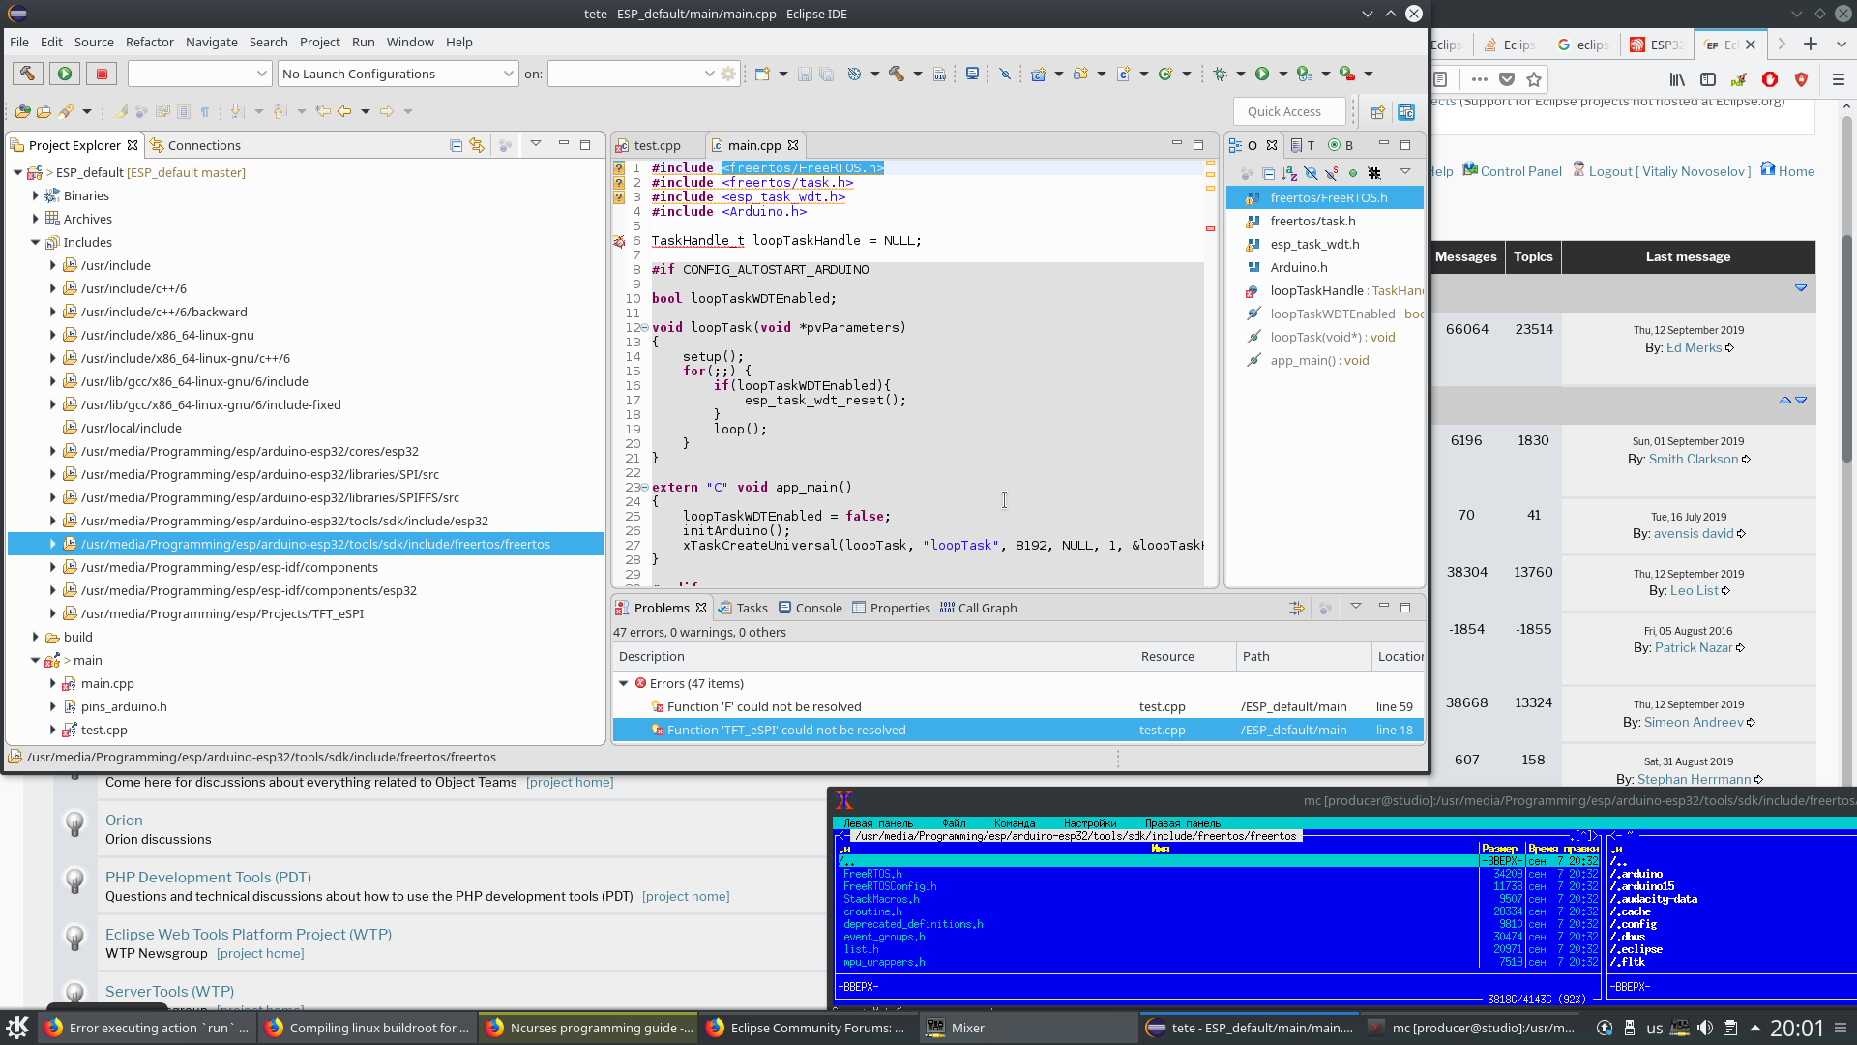The height and width of the screenshot is (1045, 1857).
Task: Click the Problems view filter icon
Action: pyautogui.click(x=1296, y=608)
